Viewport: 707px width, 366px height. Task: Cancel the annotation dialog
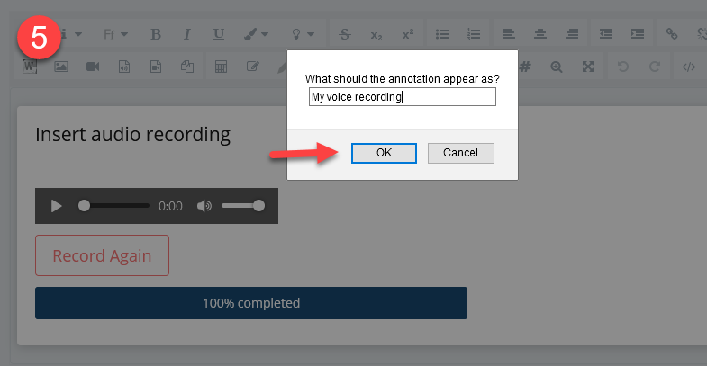click(x=460, y=153)
